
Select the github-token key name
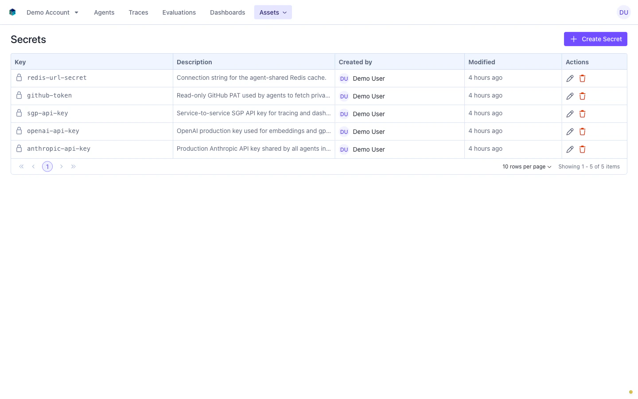click(x=49, y=95)
